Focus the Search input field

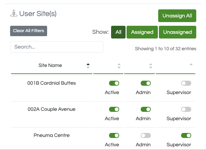pos(57,47)
